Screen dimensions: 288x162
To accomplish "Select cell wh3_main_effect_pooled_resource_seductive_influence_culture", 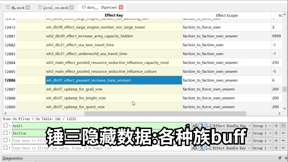I will click(x=114, y=71).
